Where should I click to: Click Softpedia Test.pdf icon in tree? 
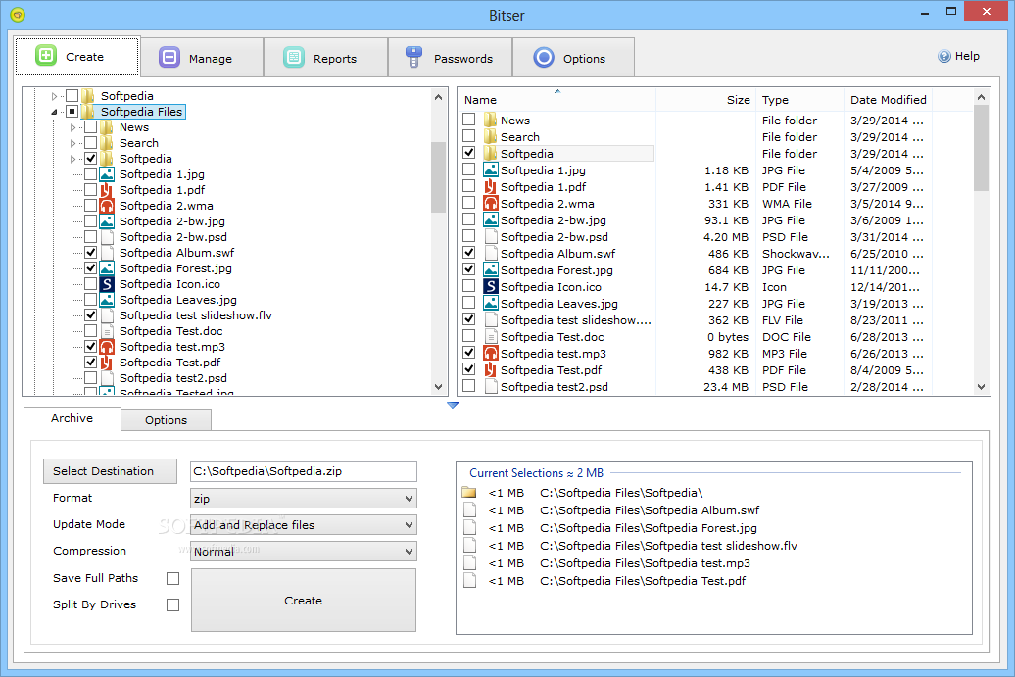point(107,363)
